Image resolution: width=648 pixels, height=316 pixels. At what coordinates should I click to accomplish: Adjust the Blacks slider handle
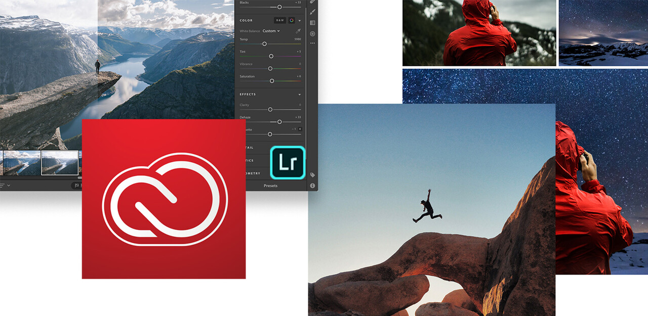[x=279, y=7]
